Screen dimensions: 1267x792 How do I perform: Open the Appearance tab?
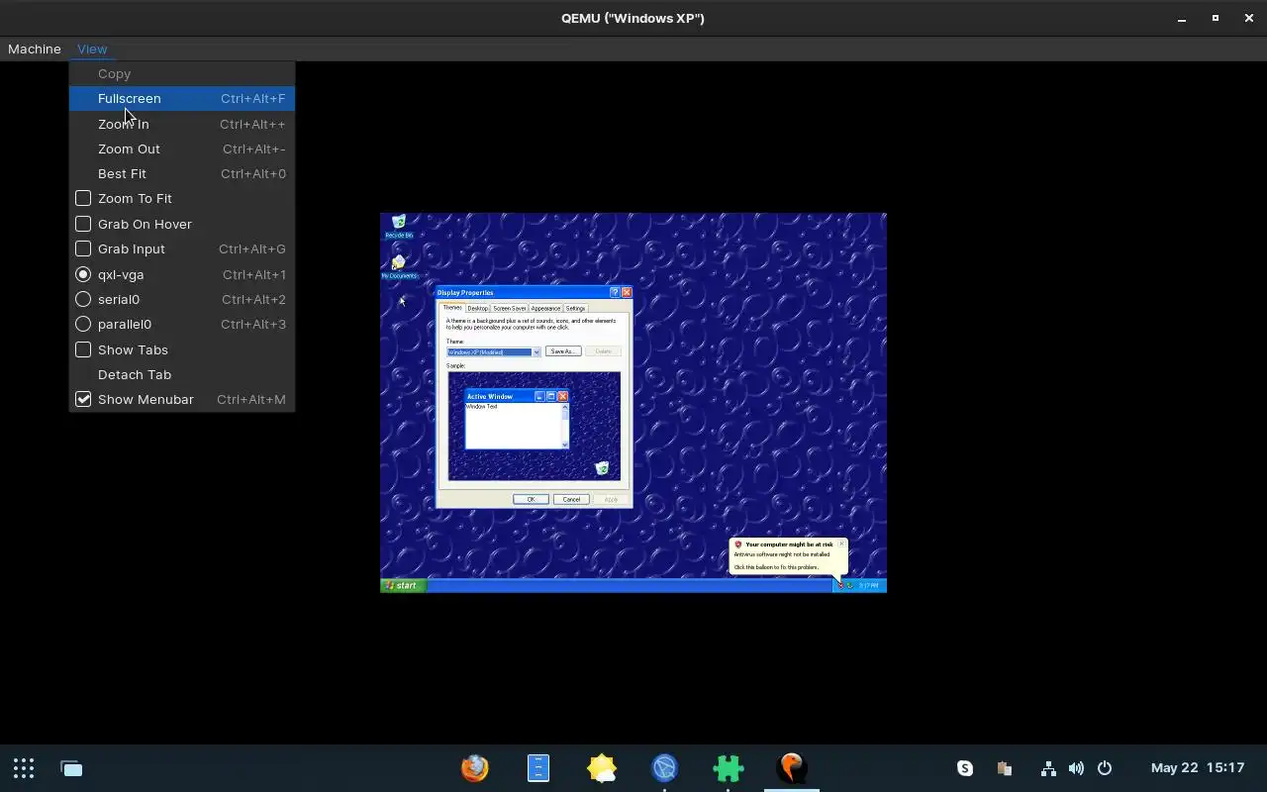(545, 308)
